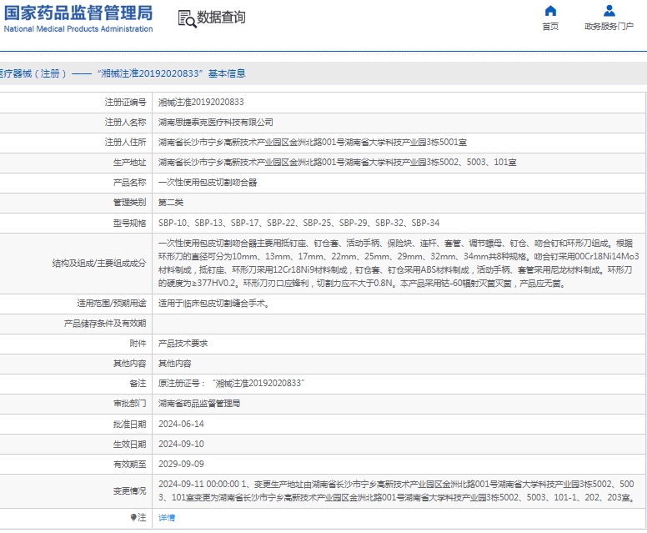Click the 生效日期 value 2024-09-10
Screen dimensions: 647x533
181,445
